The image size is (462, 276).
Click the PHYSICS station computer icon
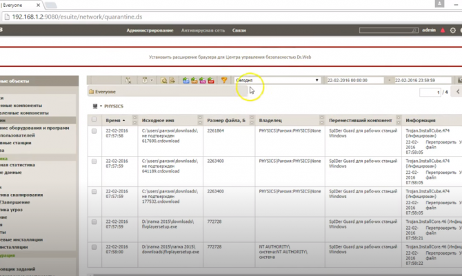click(94, 106)
